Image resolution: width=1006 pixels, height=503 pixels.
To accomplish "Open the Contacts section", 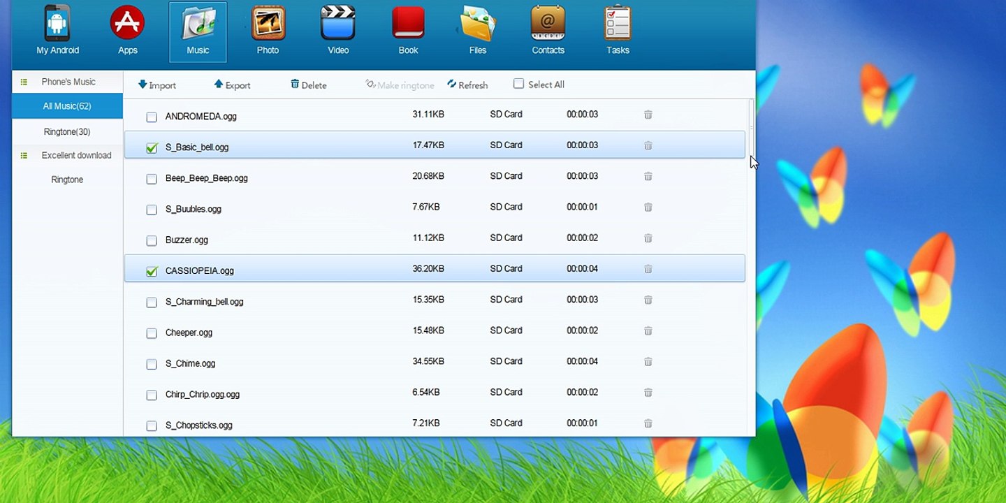I will (548, 31).
